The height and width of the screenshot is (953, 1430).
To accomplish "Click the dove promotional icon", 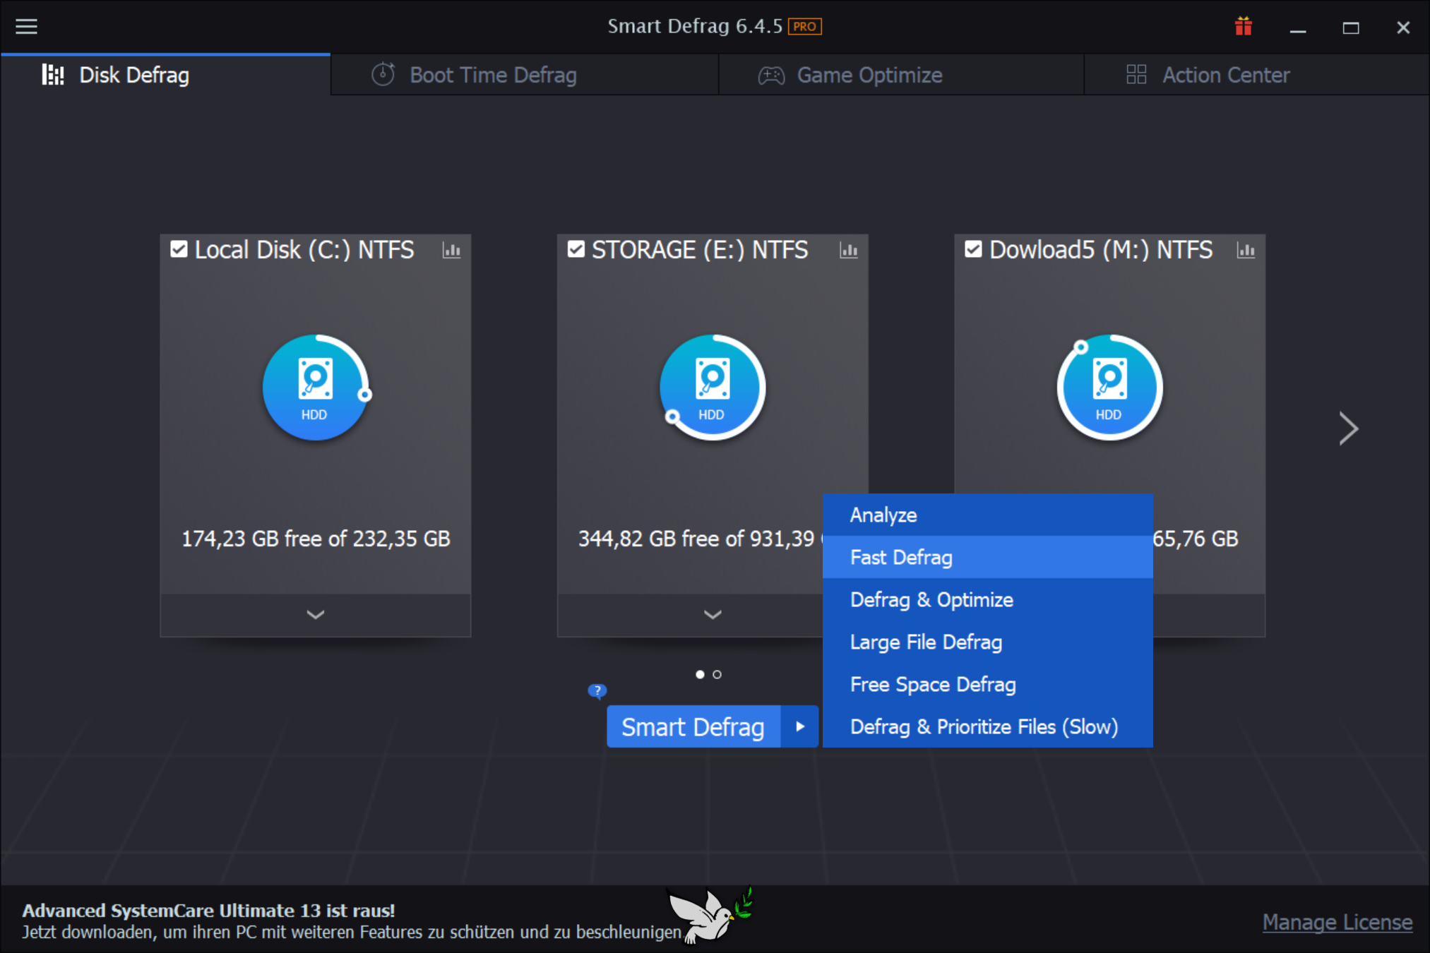I will coord(709,916).
